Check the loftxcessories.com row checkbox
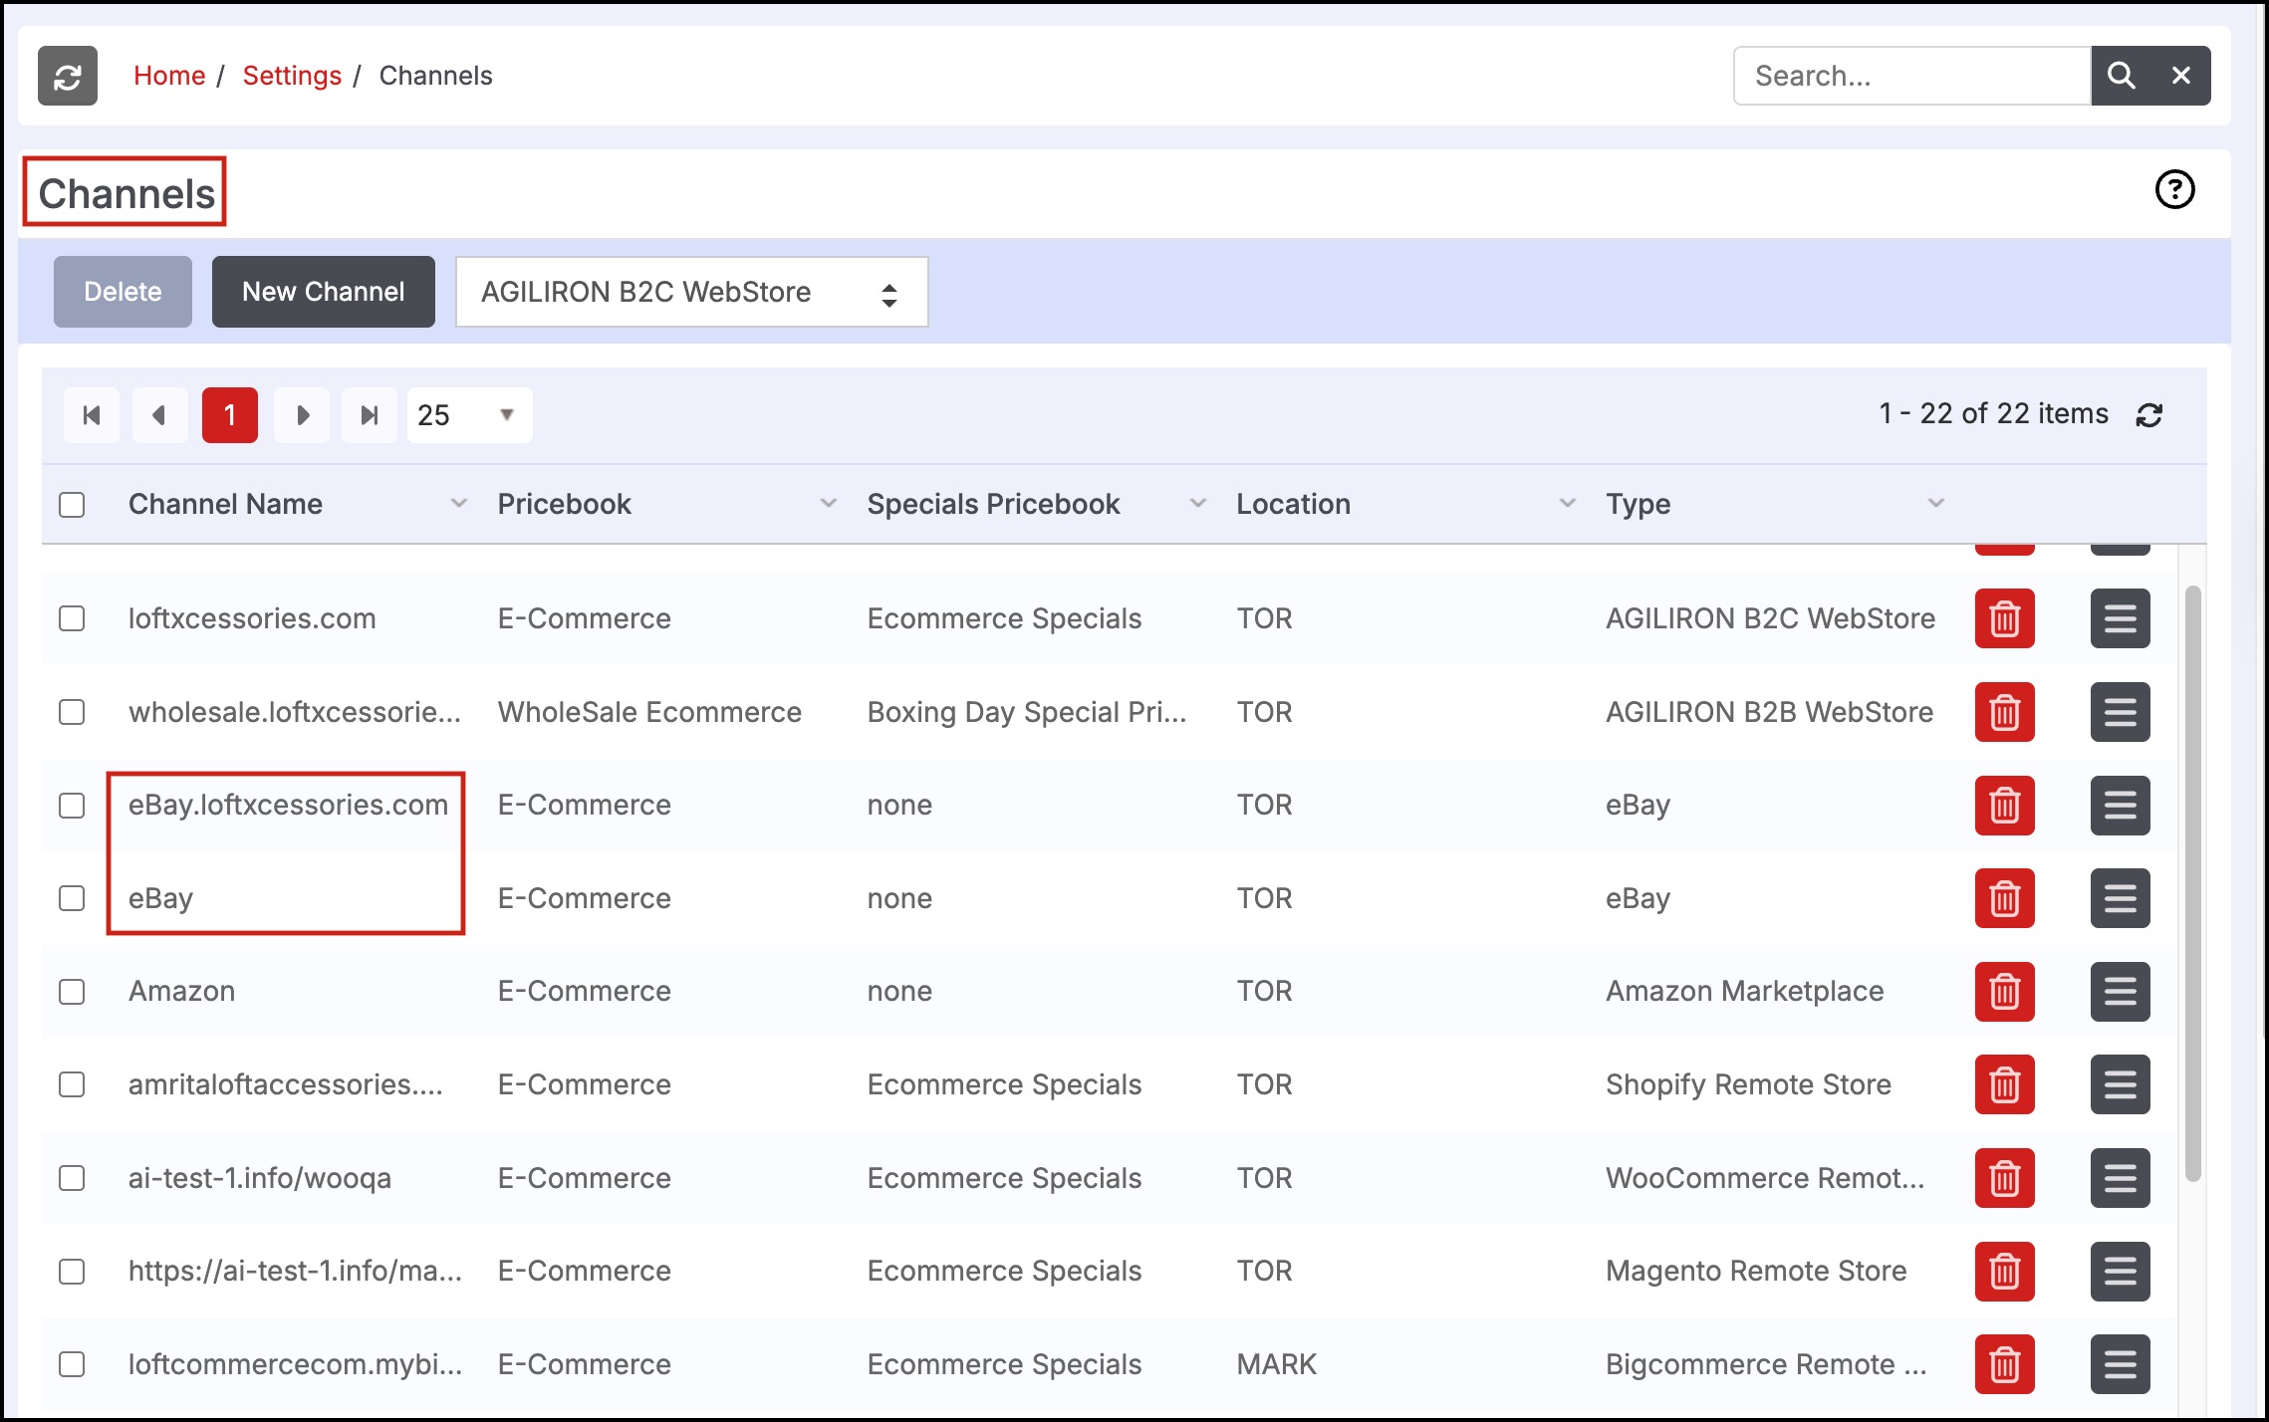The width and height of the screenshot is (2269, 1422). pos(72,619)
